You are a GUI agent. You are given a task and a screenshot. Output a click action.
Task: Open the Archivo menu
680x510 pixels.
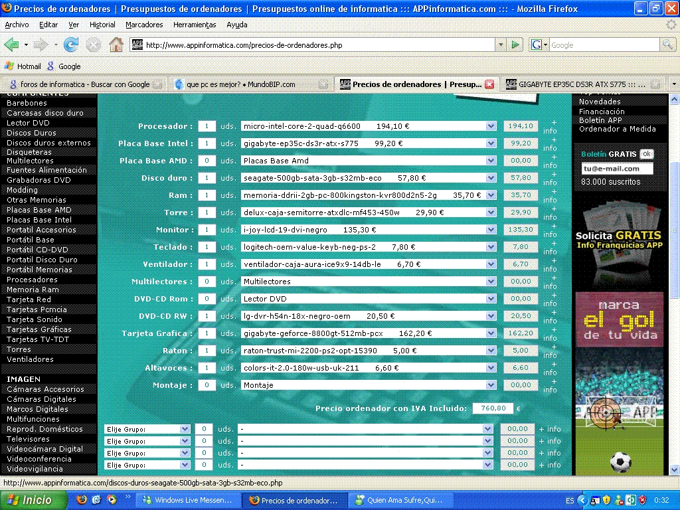point(17,25)
